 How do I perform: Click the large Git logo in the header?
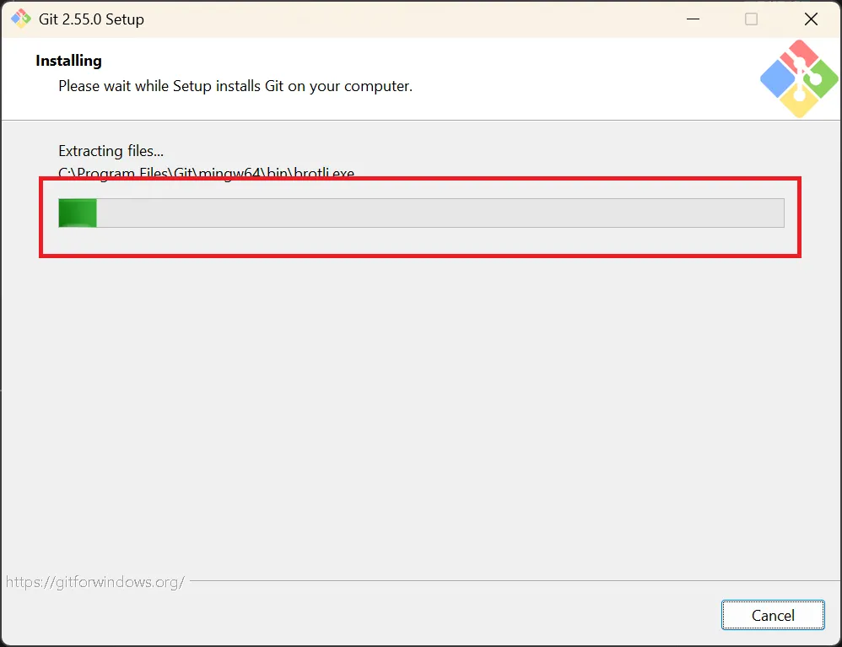coord(799,78)
